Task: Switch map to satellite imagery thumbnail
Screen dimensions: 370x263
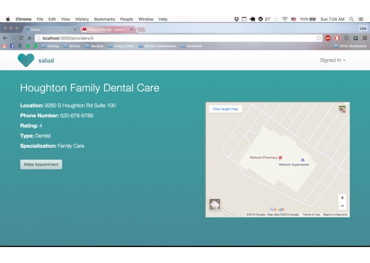Action: click(x=215, y=204)
